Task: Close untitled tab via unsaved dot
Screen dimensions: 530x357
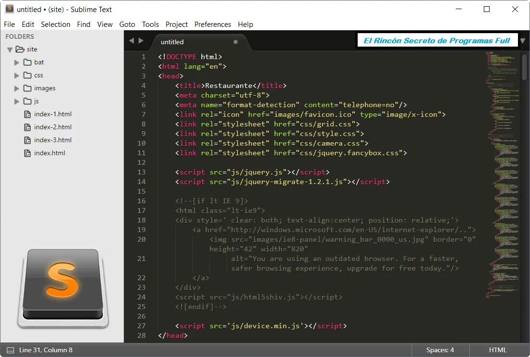Action: (235, 42)
